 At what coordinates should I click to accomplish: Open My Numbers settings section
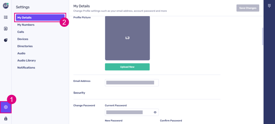(26, 25)
